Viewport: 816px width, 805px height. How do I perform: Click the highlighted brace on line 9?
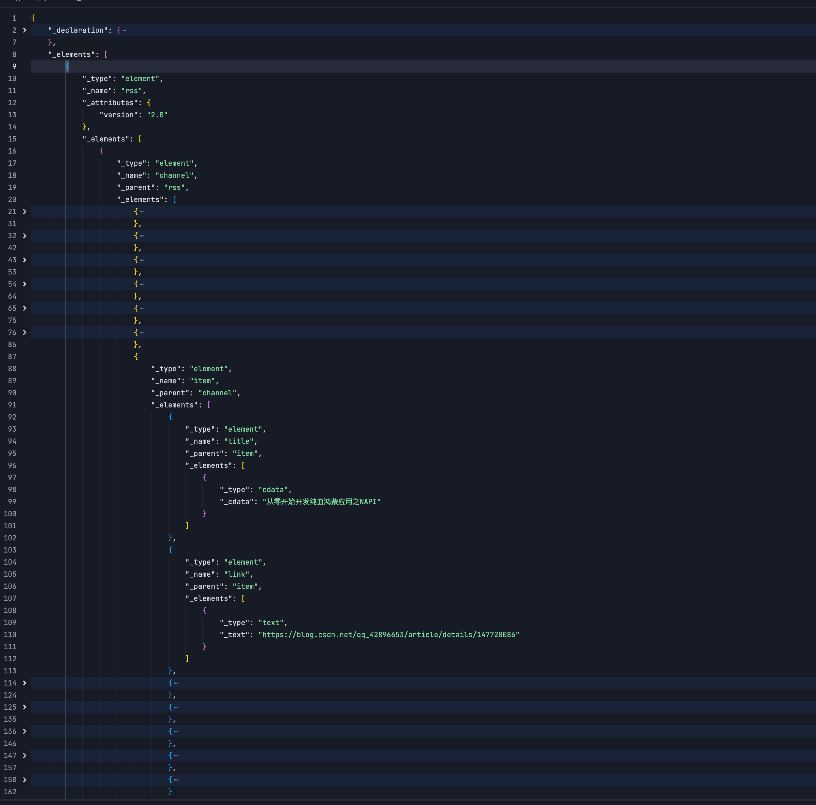coord(67,66)
